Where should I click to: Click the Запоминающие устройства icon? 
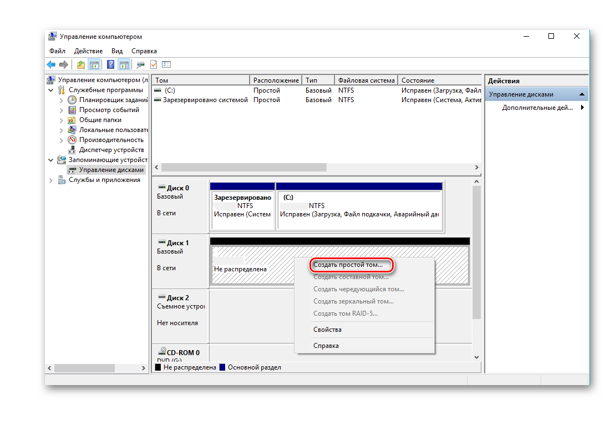(x=62, y=160)
